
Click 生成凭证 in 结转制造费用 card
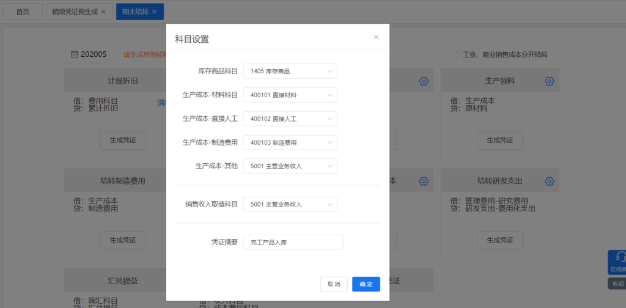(x=123, y=240)
